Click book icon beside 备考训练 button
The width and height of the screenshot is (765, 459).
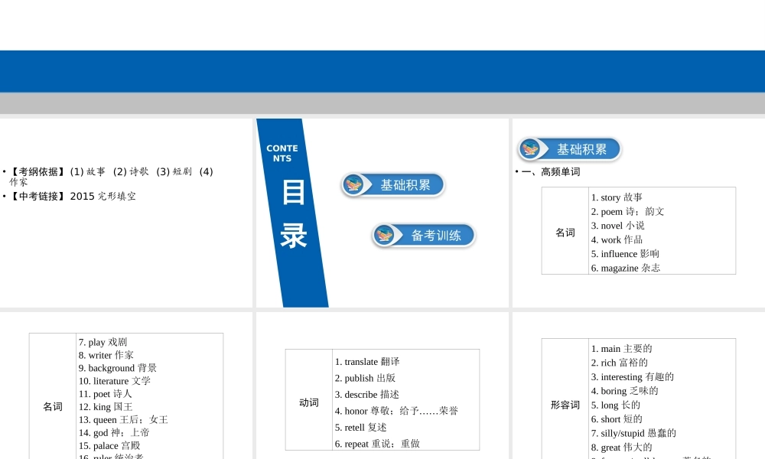[385, 236]
